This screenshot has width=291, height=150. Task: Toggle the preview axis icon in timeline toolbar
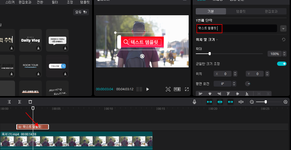coord(241,102)
